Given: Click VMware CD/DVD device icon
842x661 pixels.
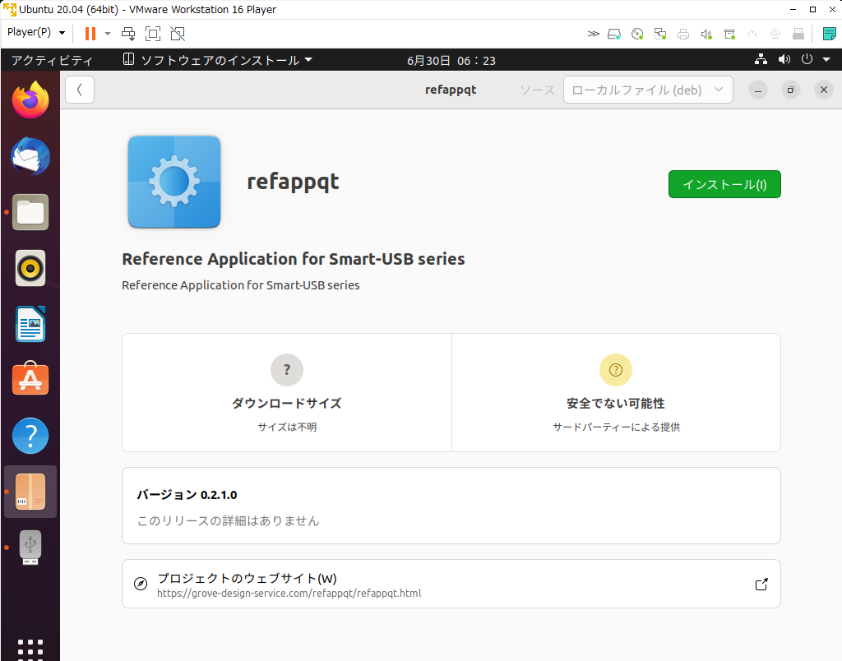Looking at the screenshot, I should pos(637,35).
